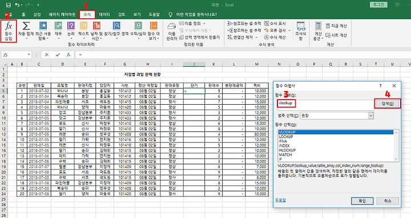411x218 pixels.
Task: Click the Insert Function (fx 함수 삽입) ribbon button
Action: click(9, 31)
